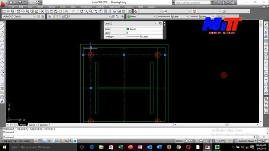Switch to the Layout2 tab
This screenshot has height=151, width=269.
(44, 125)
